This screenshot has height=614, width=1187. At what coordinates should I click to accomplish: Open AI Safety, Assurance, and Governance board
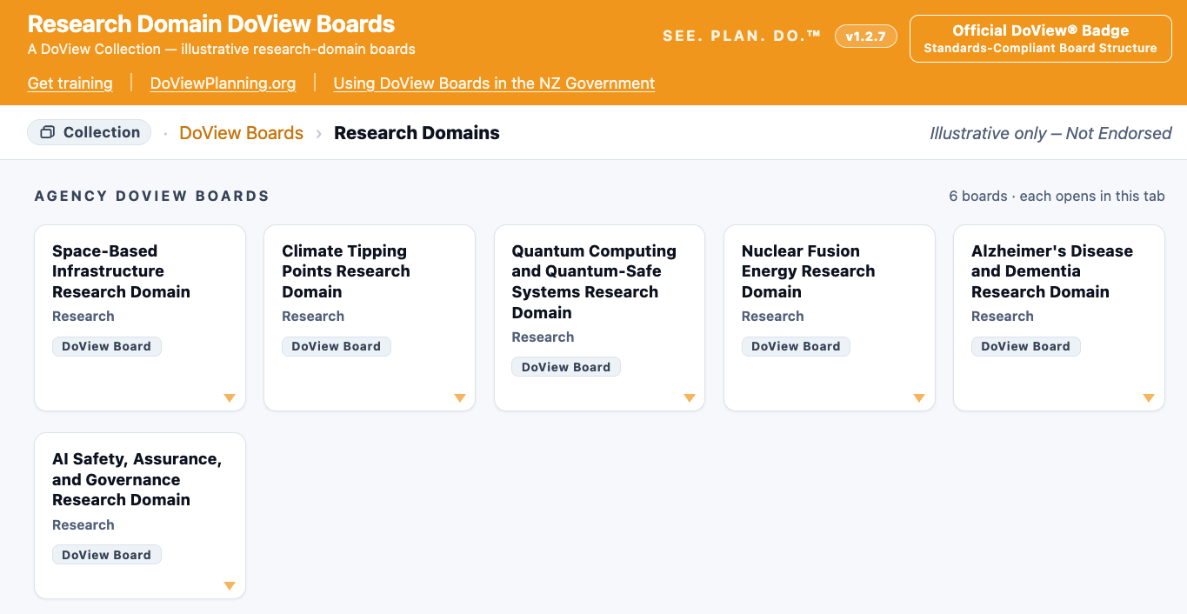click(140, 516)
